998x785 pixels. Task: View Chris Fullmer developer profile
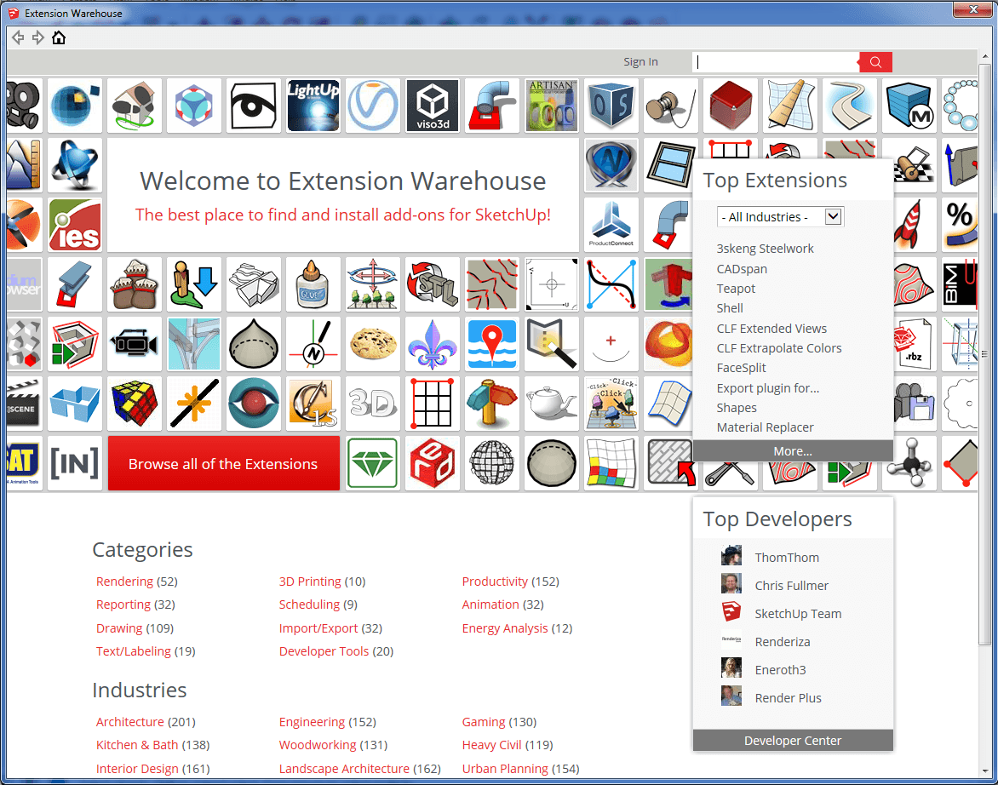click(x=792, y=585)
